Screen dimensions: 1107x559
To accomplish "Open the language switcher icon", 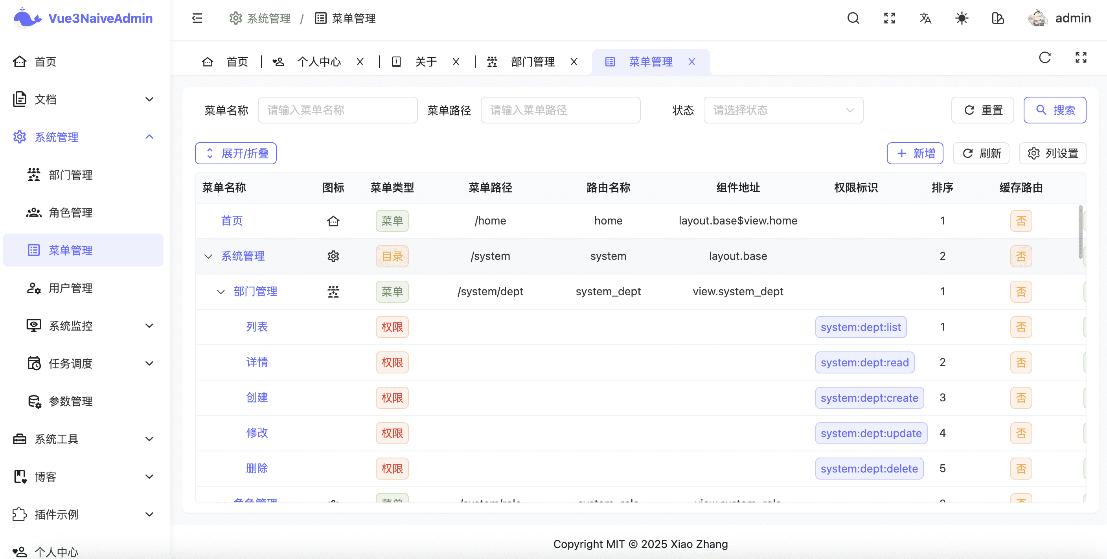I will click(926, 18).
